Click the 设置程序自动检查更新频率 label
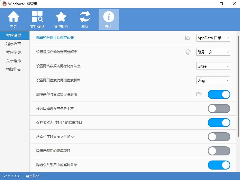Viewport: 240px width, 180px height. [57, 52]
